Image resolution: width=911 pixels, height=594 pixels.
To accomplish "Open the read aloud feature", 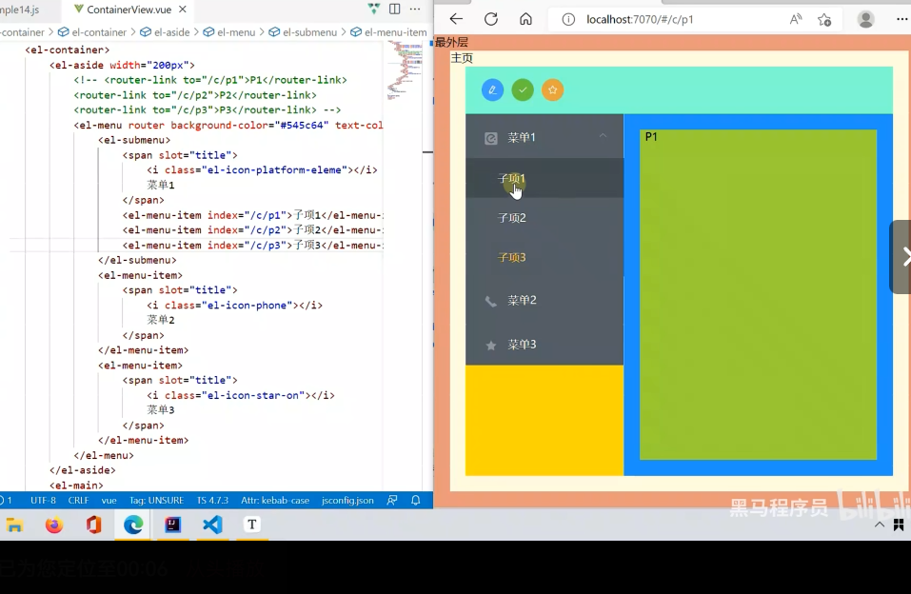I will 795,19.
